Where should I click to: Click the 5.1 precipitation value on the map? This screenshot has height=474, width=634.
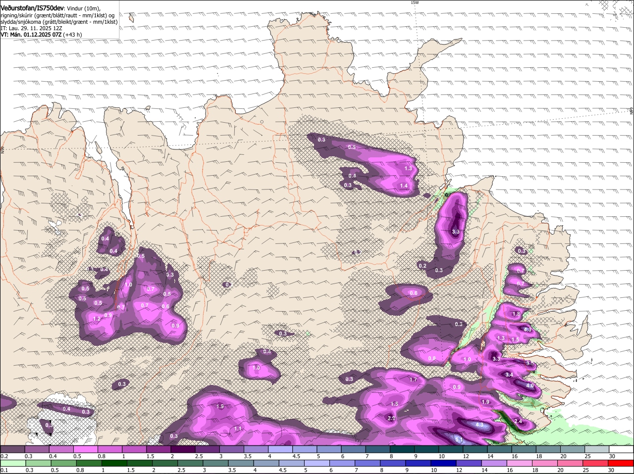point(459,439)
